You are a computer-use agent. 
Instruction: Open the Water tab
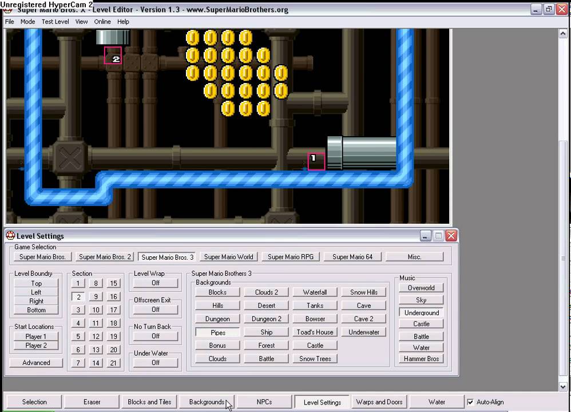click(x=437, y=402)
